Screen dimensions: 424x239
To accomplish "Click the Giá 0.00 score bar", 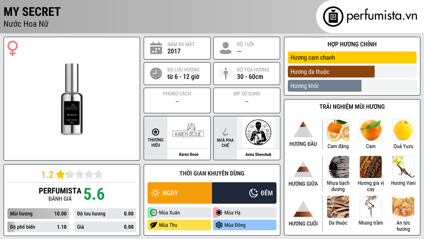I will point(105,227).
